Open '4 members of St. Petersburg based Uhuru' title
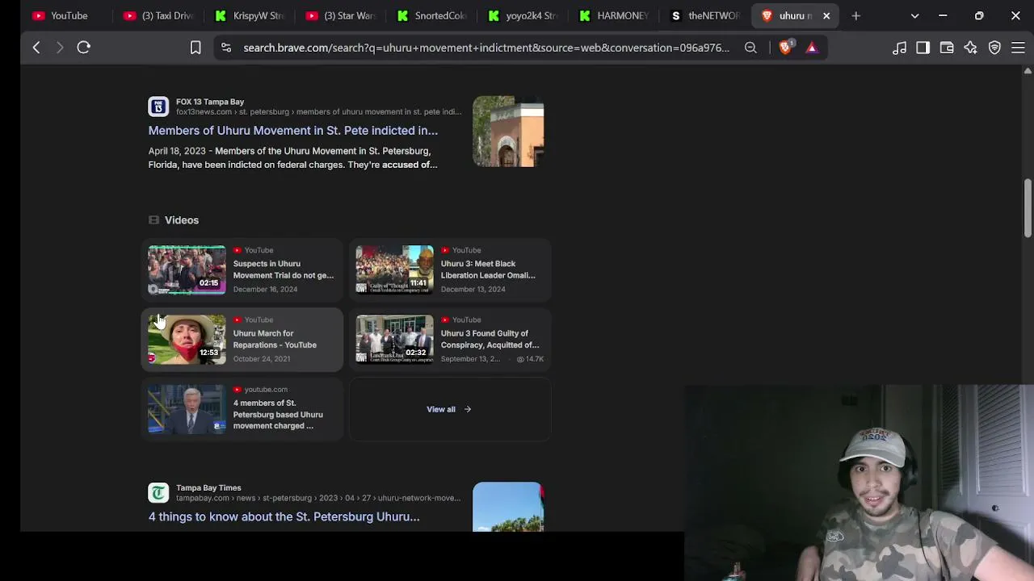Viewport: 1034px width, 581px height. (x=278, y=415)
